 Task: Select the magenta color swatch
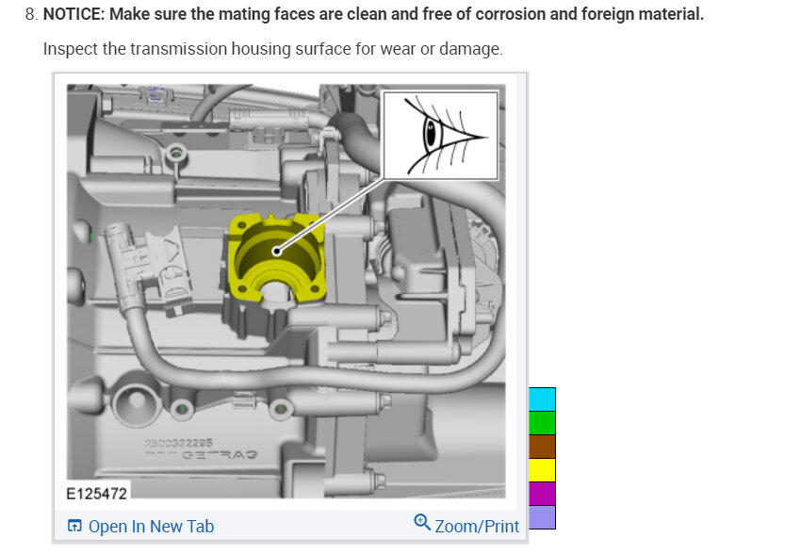(542, 494)
